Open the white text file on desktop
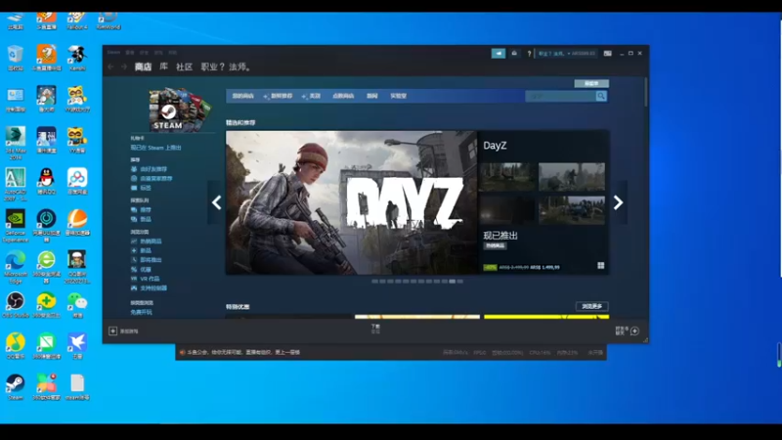Image resolution: width=782 pixels, height=440 pixels. pyautogui.click(x=77, y=386)
